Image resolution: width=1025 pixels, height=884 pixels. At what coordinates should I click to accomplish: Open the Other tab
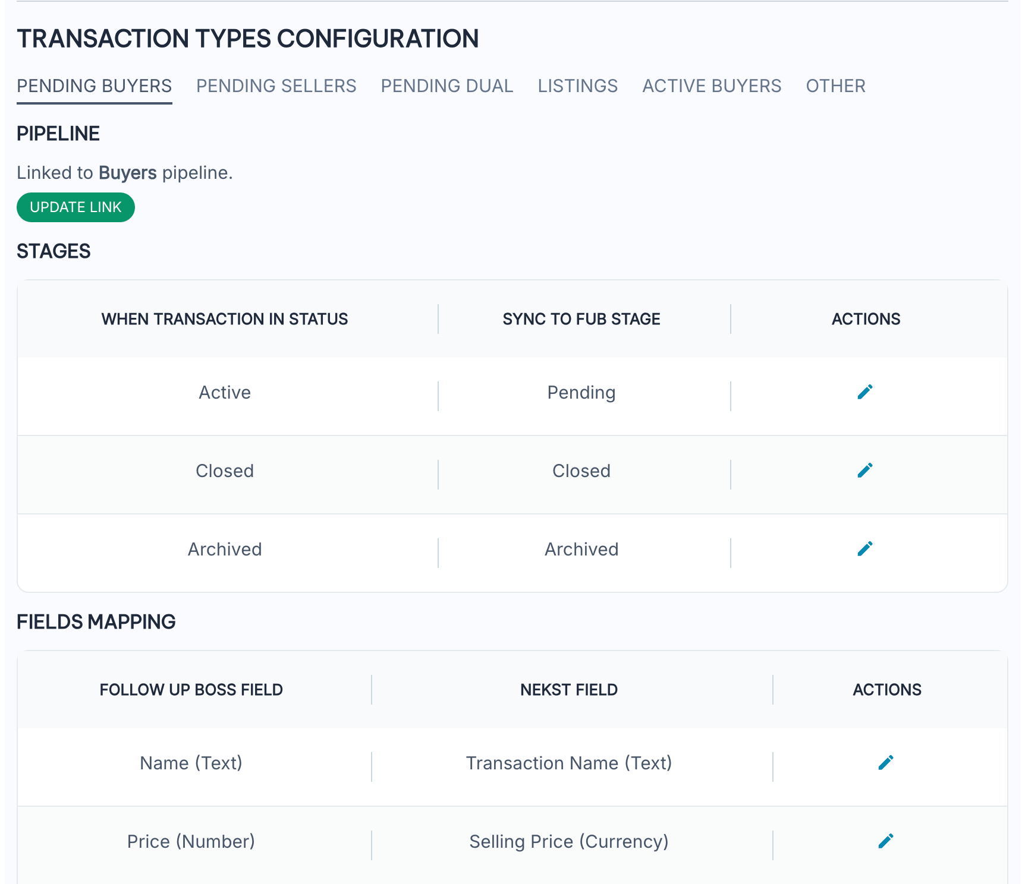pyautogui.click(x=835, y=86)
